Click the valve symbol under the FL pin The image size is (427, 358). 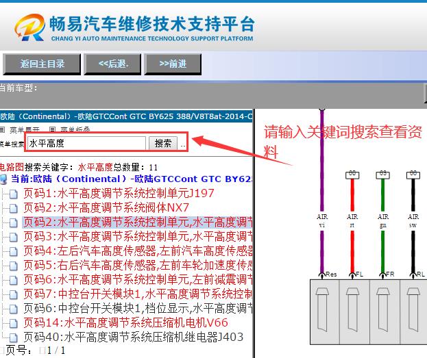coord(353,309)
